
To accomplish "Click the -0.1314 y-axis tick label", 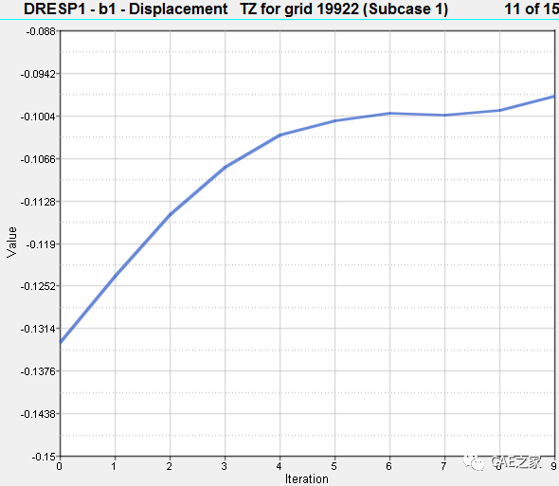I will click(x=39, y=329).
